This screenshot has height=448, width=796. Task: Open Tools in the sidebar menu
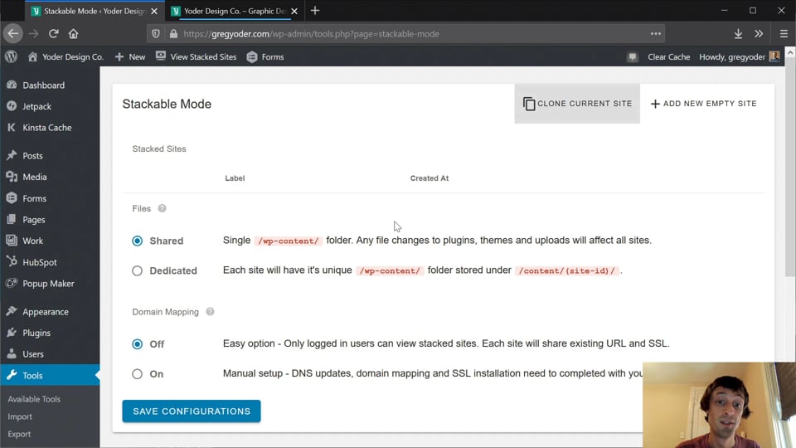(50, 375)
